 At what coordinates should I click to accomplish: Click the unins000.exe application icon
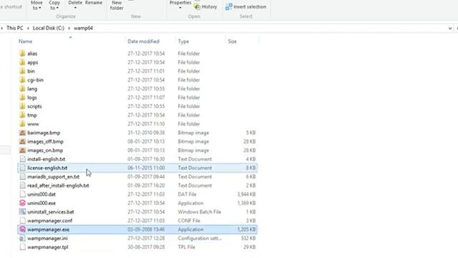[22, 203]
